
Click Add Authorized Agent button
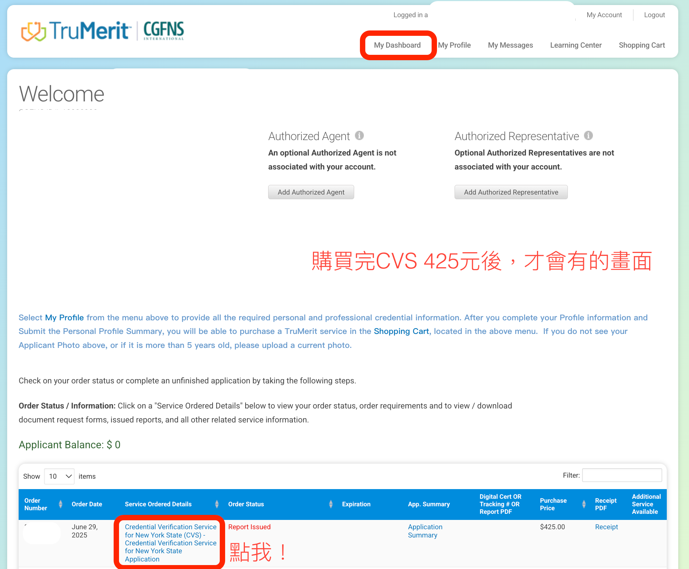click(311, 192)
